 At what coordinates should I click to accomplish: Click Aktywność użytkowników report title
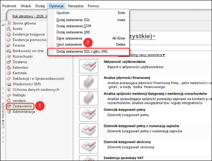tap(125, 62)
